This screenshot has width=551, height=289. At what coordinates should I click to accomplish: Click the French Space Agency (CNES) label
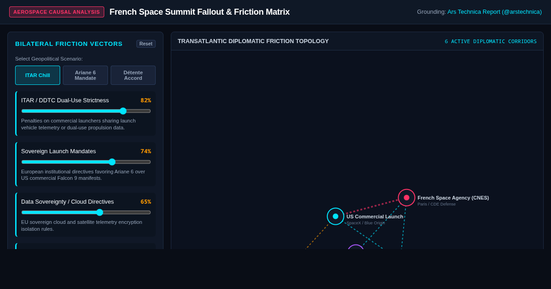click(x=453, y=198)
